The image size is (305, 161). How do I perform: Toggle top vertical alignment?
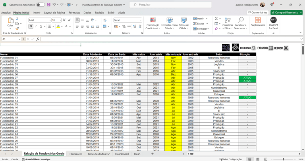coord(77,20)
